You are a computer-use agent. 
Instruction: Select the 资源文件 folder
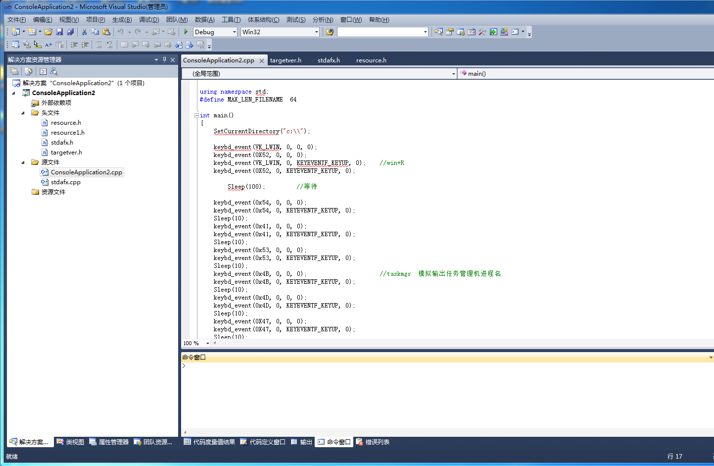tap(53, 192)
